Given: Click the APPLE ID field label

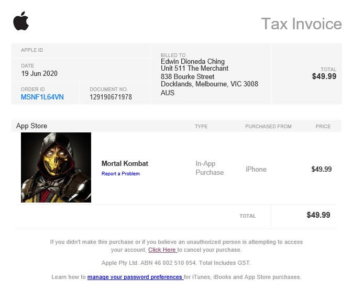Looking at the screenshot, I should tap(32, 50).
